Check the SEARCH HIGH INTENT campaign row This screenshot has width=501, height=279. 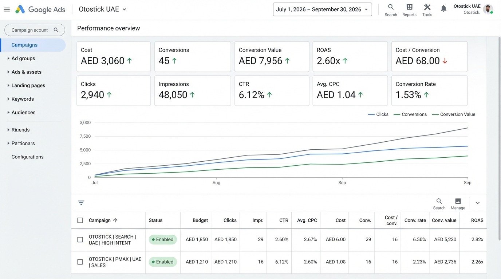(x=80, y=240)
